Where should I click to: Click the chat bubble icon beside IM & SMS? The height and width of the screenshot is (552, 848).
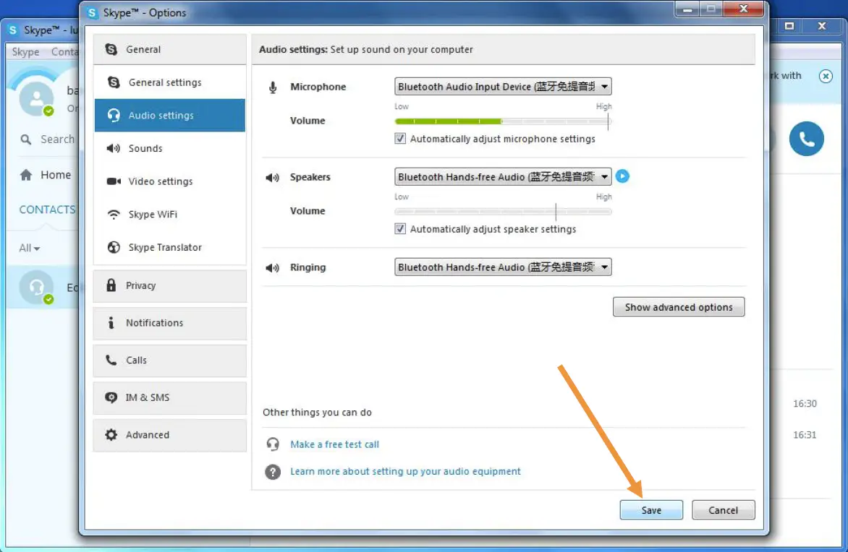point(111,397)
